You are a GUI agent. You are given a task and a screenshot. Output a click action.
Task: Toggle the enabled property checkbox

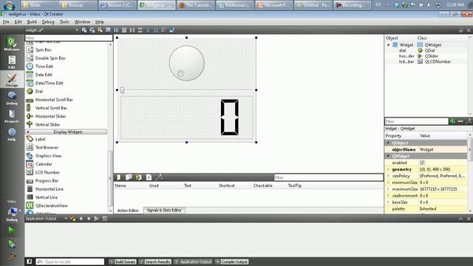point(422,163)
